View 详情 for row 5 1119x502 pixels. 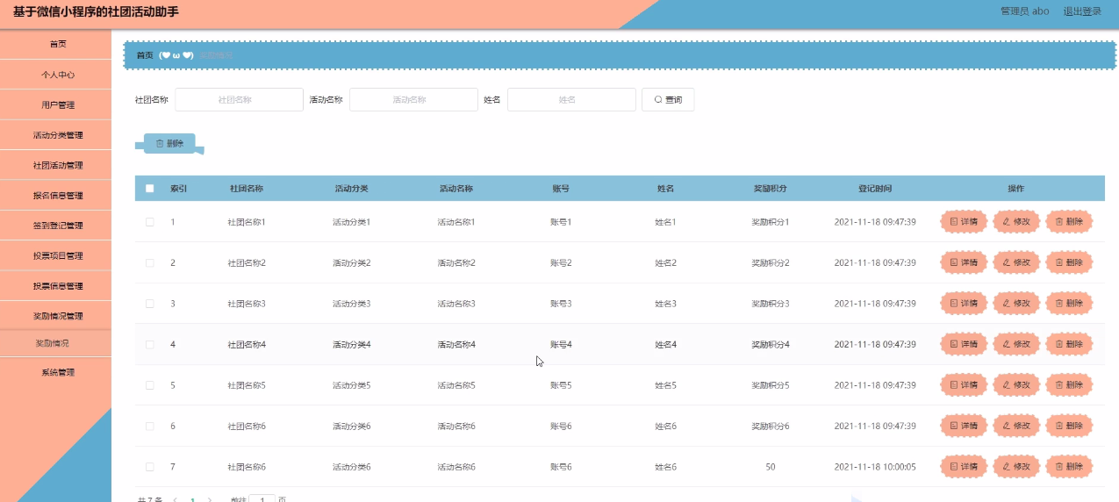coord(964,385)
